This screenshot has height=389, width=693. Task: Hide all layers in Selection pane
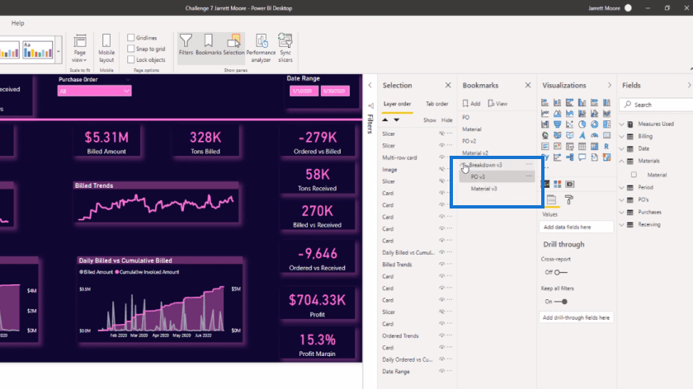coord(447,120)
